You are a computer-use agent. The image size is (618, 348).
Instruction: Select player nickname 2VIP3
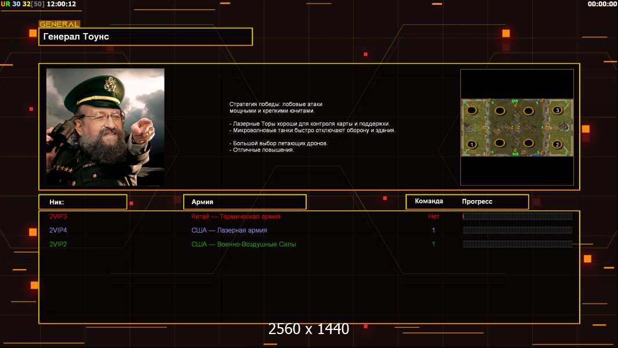point(58,216)
